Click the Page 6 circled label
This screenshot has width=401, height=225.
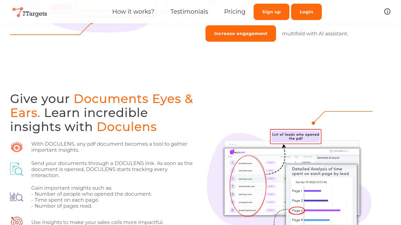(x=297, y=211)
